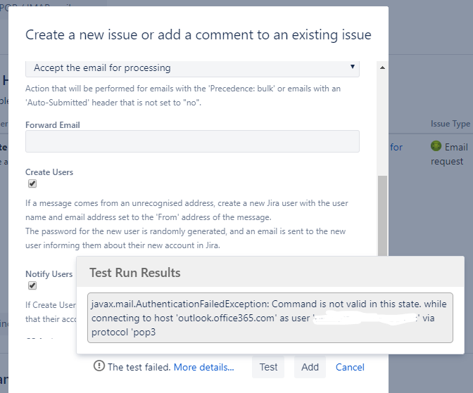Click the 'Notify Users' label
Screen dimensions: 473x393
click(x=49, y=274)
